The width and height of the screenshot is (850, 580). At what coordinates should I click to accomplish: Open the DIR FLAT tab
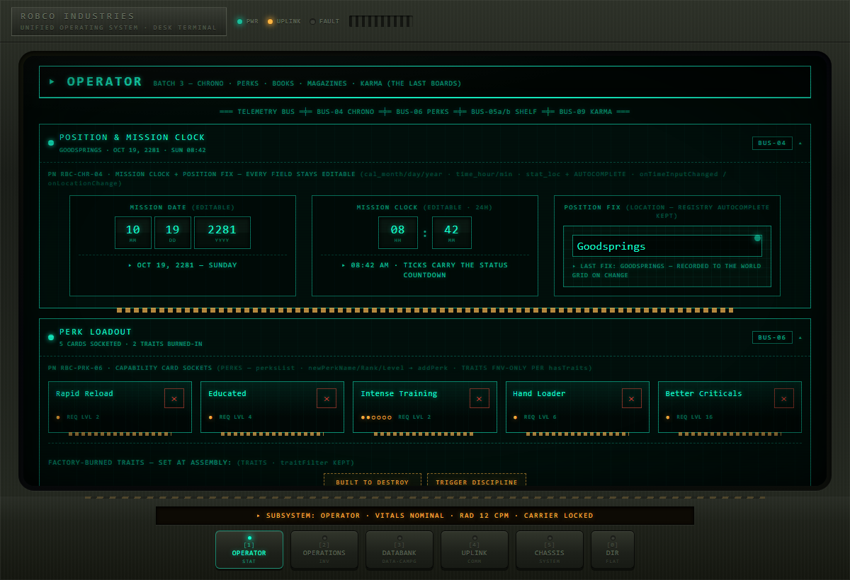[613, 550]
